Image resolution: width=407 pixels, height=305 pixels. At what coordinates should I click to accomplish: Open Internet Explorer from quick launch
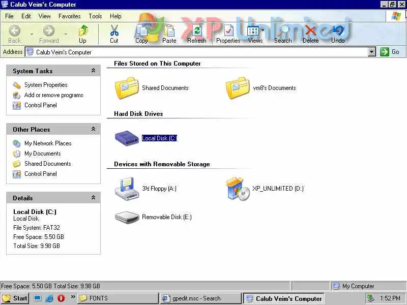point(49,298)
